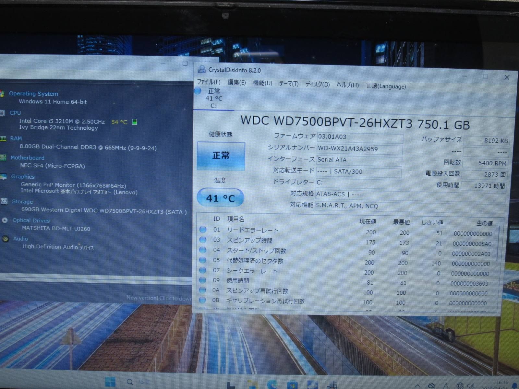This screenshot has width=519, height=389.
Task: Open the Storage section in Speccy
Action: (x=22, y=201)
